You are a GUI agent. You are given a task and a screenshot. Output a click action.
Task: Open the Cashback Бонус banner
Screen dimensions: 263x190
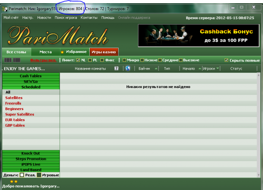[199, 35]
